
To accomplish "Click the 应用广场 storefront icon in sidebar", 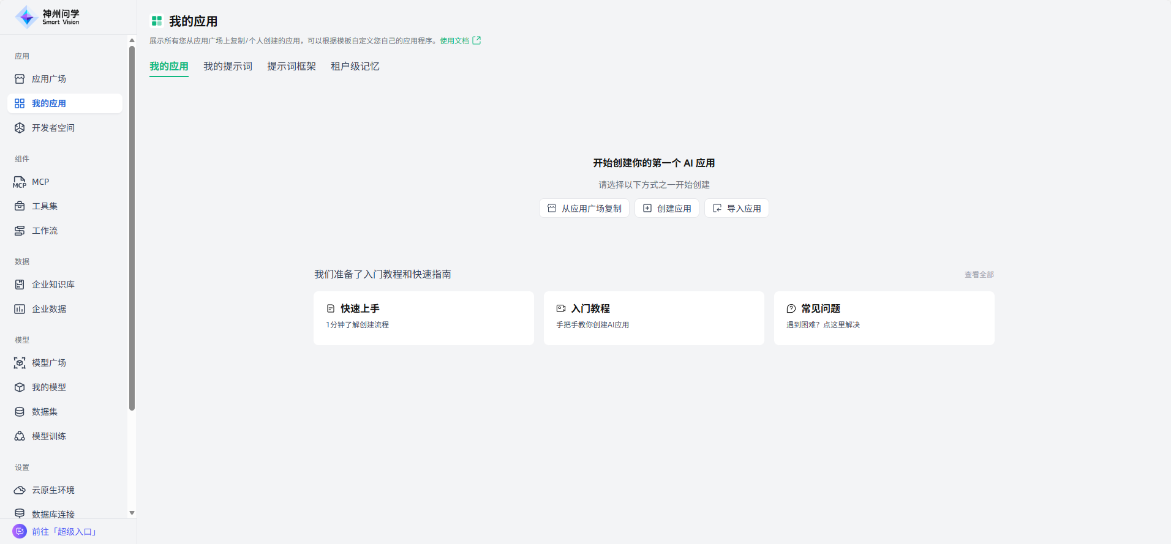I will 20,79.
